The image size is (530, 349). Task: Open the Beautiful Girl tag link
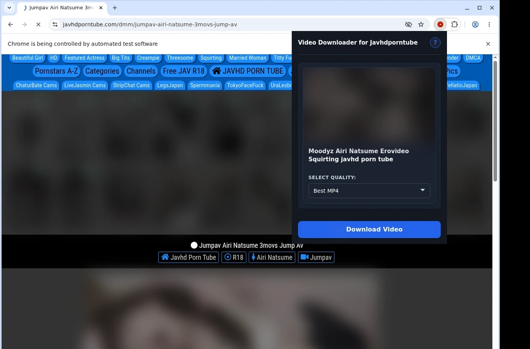click(x=27, y=58)
